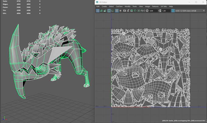
Task: Open the ACES 1.0 SDR-video view transform dropdown
Action: pyautogui.click(x=190, y=11)
